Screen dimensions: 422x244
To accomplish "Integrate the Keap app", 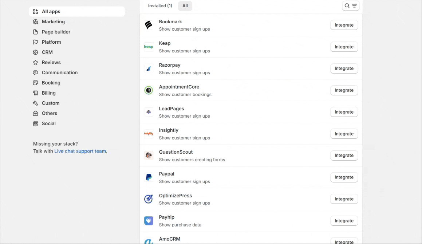I will click(344, 47).
